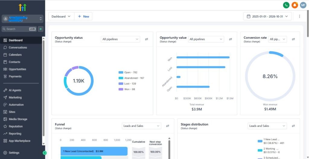Click the sidebar Search field
Screen dimensions: 309x159
point(19,29)
